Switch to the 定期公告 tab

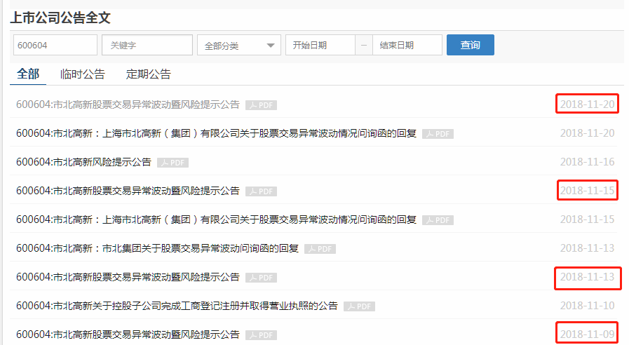[x=148, y=74]
